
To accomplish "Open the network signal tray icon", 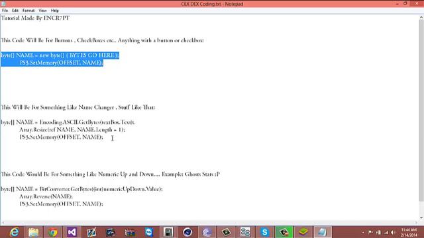I will [386, 232].
